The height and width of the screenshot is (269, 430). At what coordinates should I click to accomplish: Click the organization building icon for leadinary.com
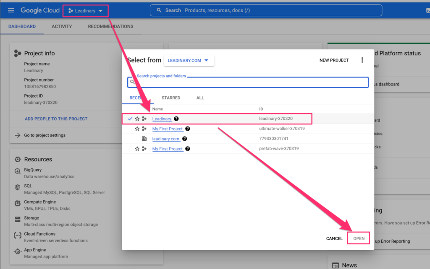point(144,139)
